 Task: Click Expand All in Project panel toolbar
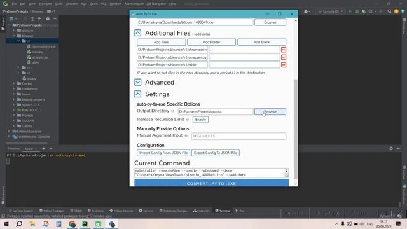[x=32, y=18]
